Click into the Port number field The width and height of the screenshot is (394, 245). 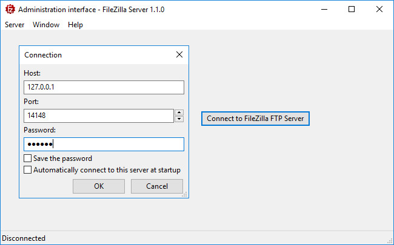click(98, 116)
